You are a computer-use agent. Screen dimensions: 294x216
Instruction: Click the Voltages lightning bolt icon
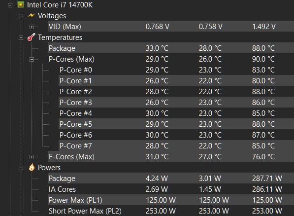coord(32,15)
